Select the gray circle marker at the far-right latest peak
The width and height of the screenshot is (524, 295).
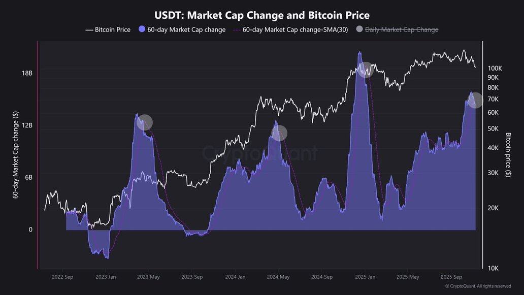click(474, 100)
